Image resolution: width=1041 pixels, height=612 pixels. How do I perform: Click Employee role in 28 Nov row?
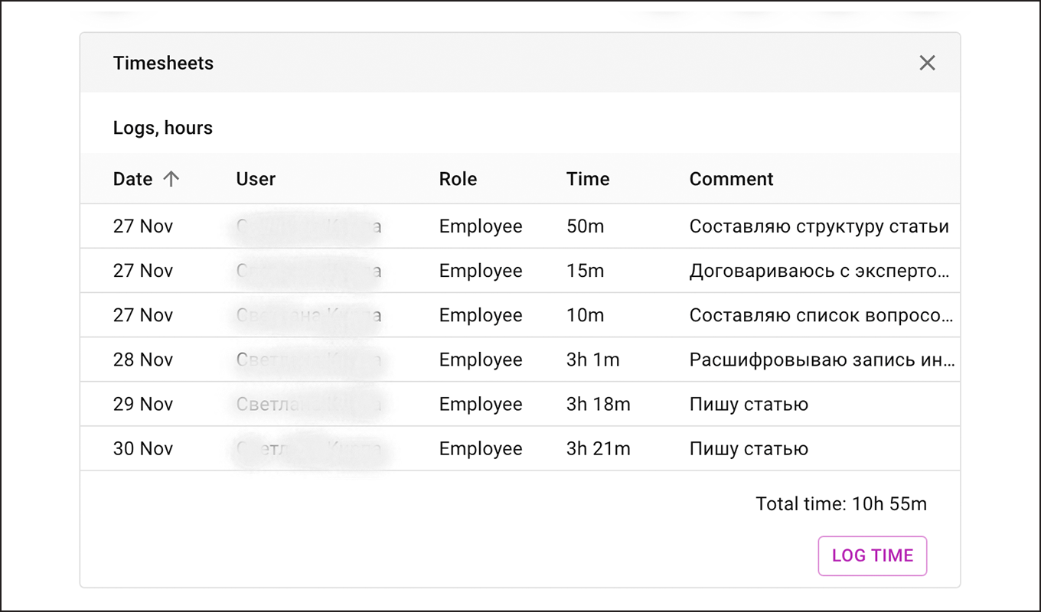481,360
